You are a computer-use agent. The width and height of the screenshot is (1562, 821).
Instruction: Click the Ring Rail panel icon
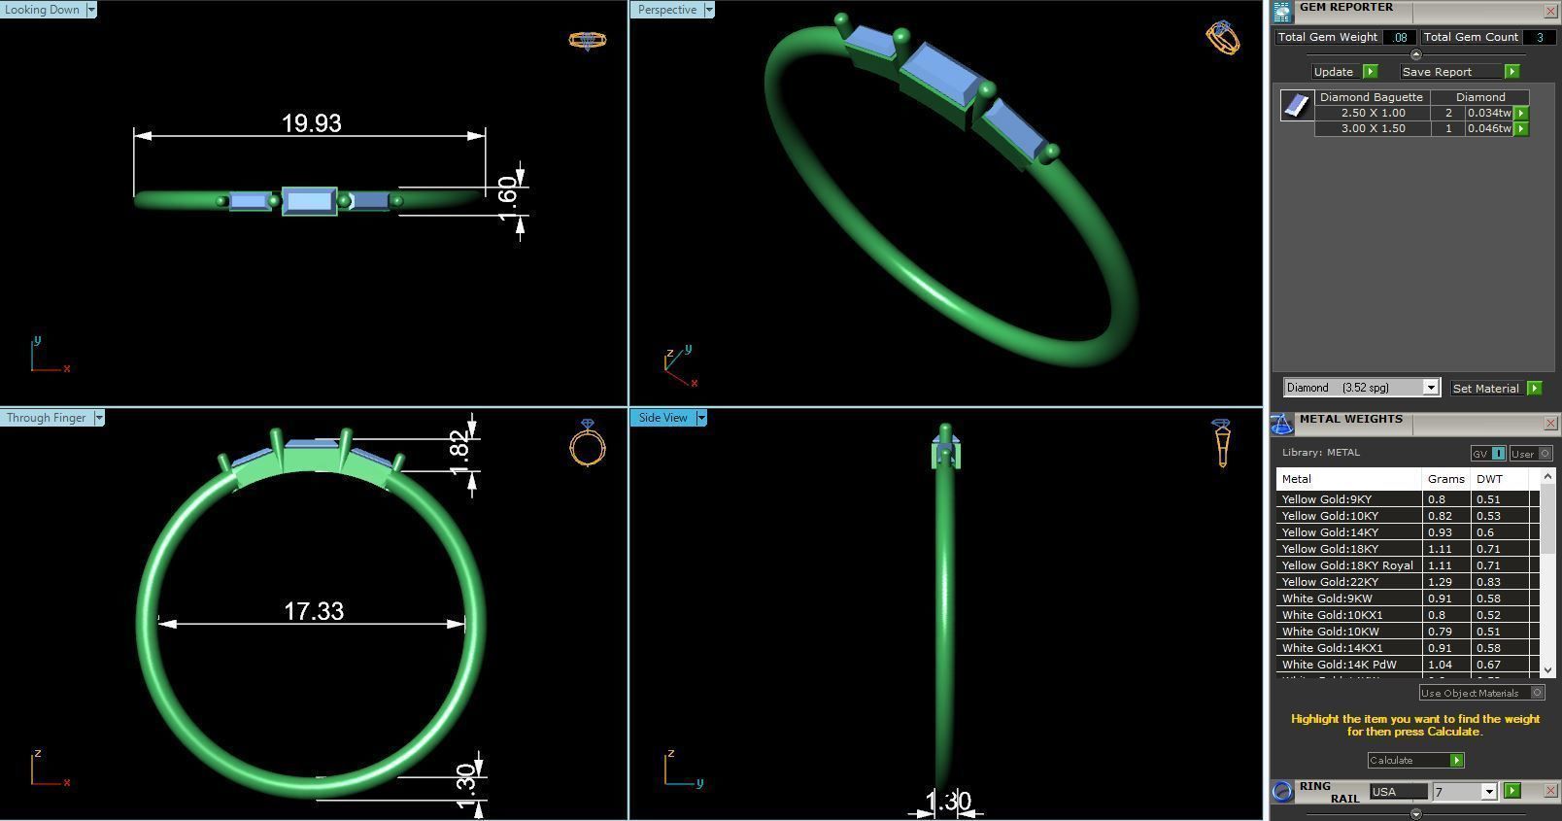[x=1282, y=791]
